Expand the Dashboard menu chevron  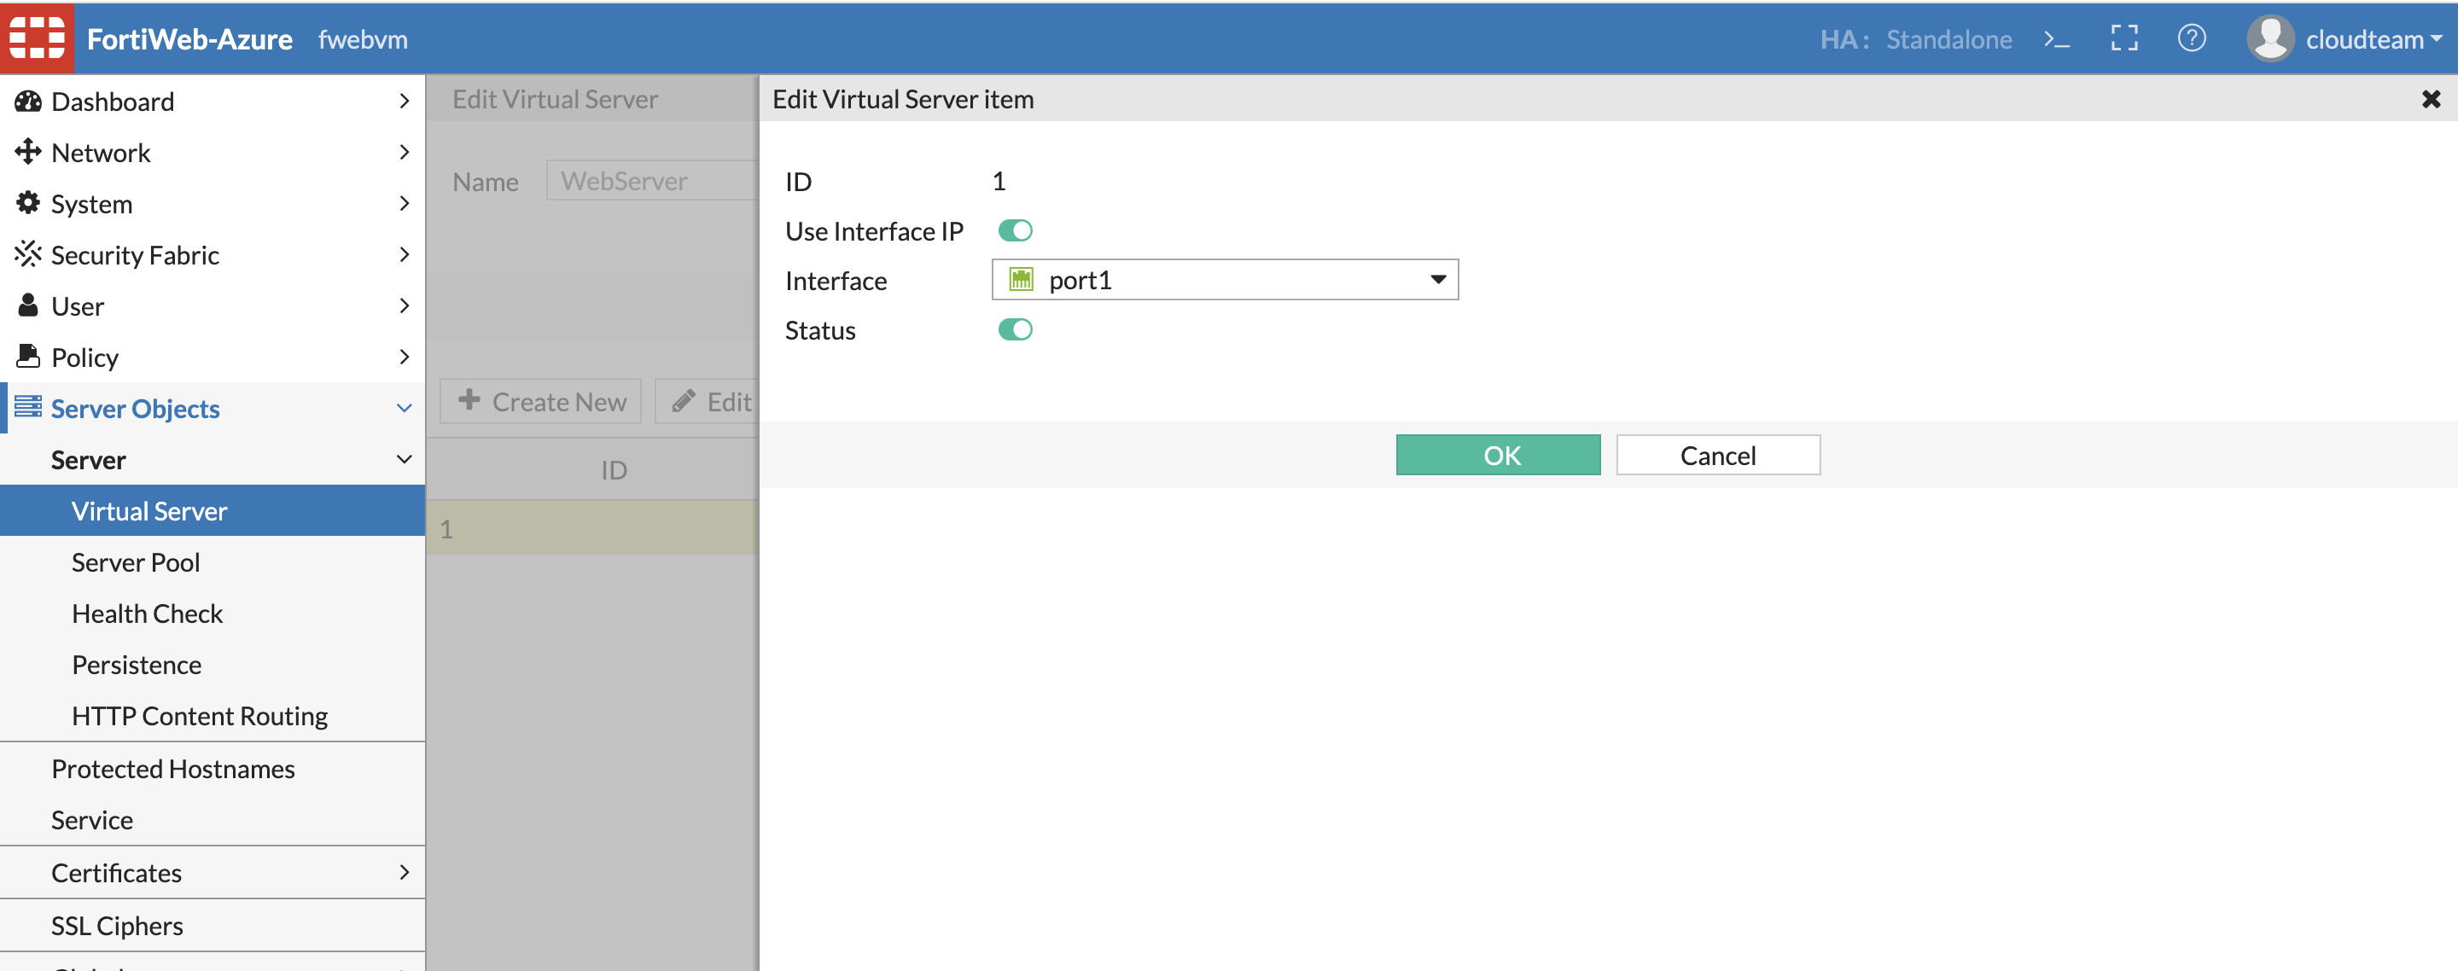pyautogui.click(x=404, y=101)
